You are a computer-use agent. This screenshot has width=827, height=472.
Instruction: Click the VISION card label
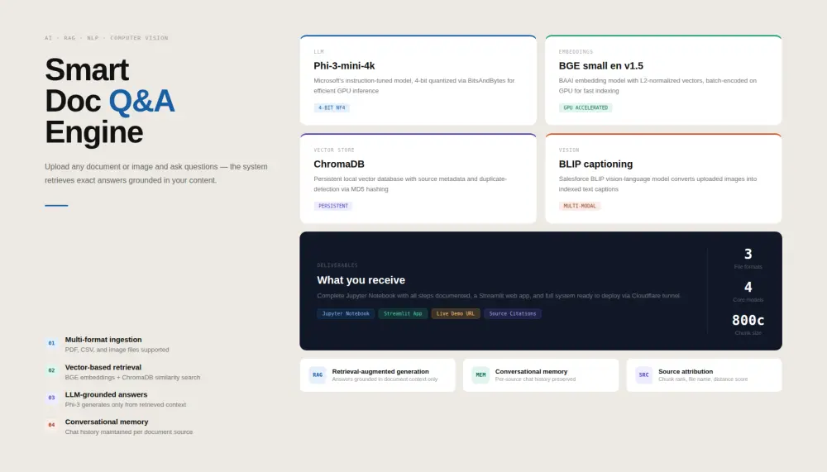(569, 150)
